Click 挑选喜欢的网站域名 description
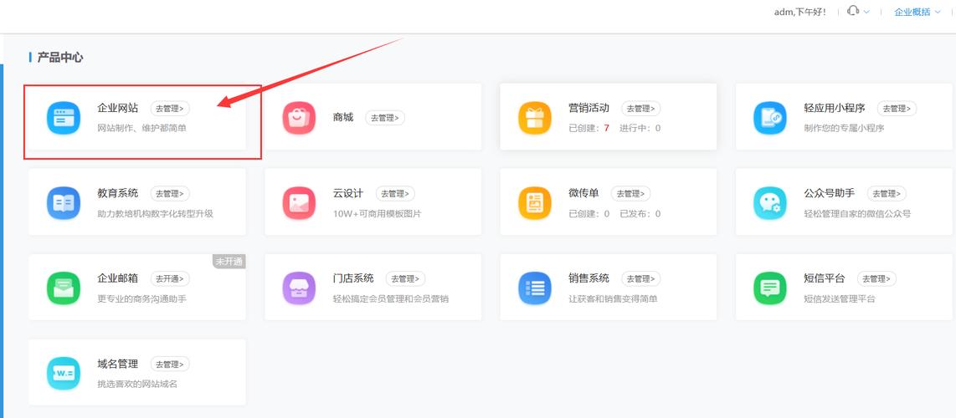Viewport: 956px width, 418px height. [138, 384]
